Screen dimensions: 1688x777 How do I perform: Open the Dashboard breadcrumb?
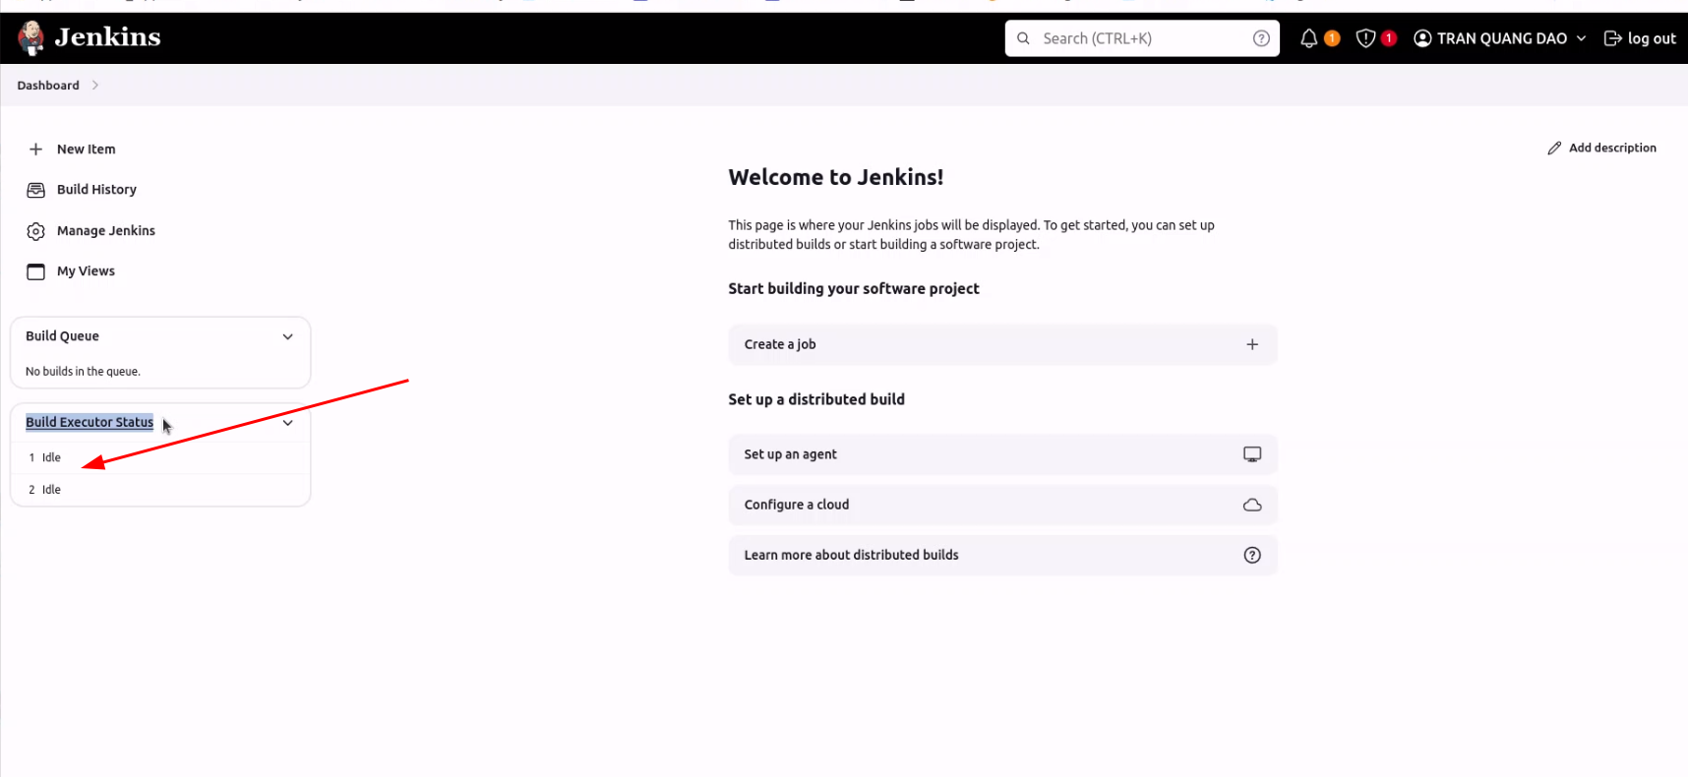(48, 86)
